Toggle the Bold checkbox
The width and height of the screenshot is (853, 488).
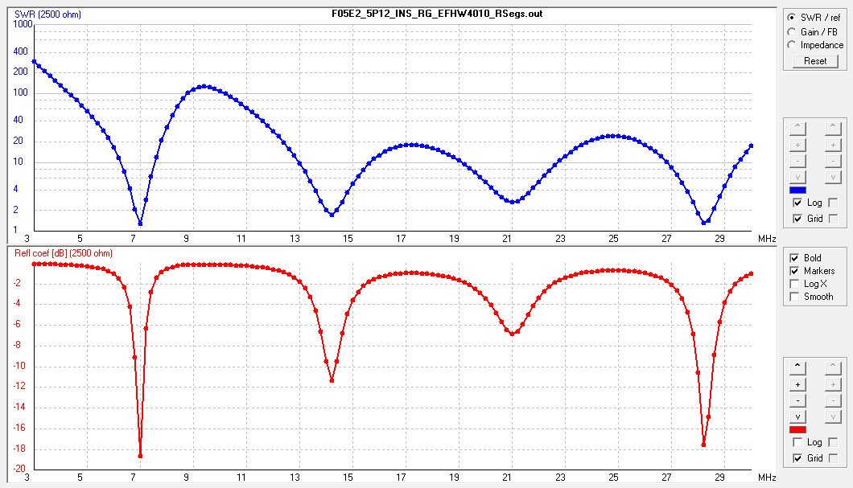pos(796,258)
